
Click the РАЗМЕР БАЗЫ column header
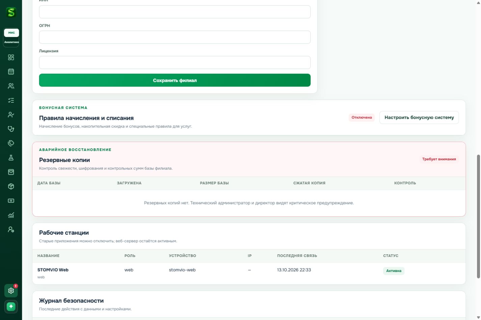(214, 183)
